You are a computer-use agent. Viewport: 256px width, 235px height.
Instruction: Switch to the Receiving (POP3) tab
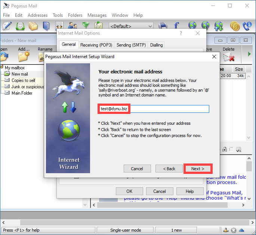point(96,45)
